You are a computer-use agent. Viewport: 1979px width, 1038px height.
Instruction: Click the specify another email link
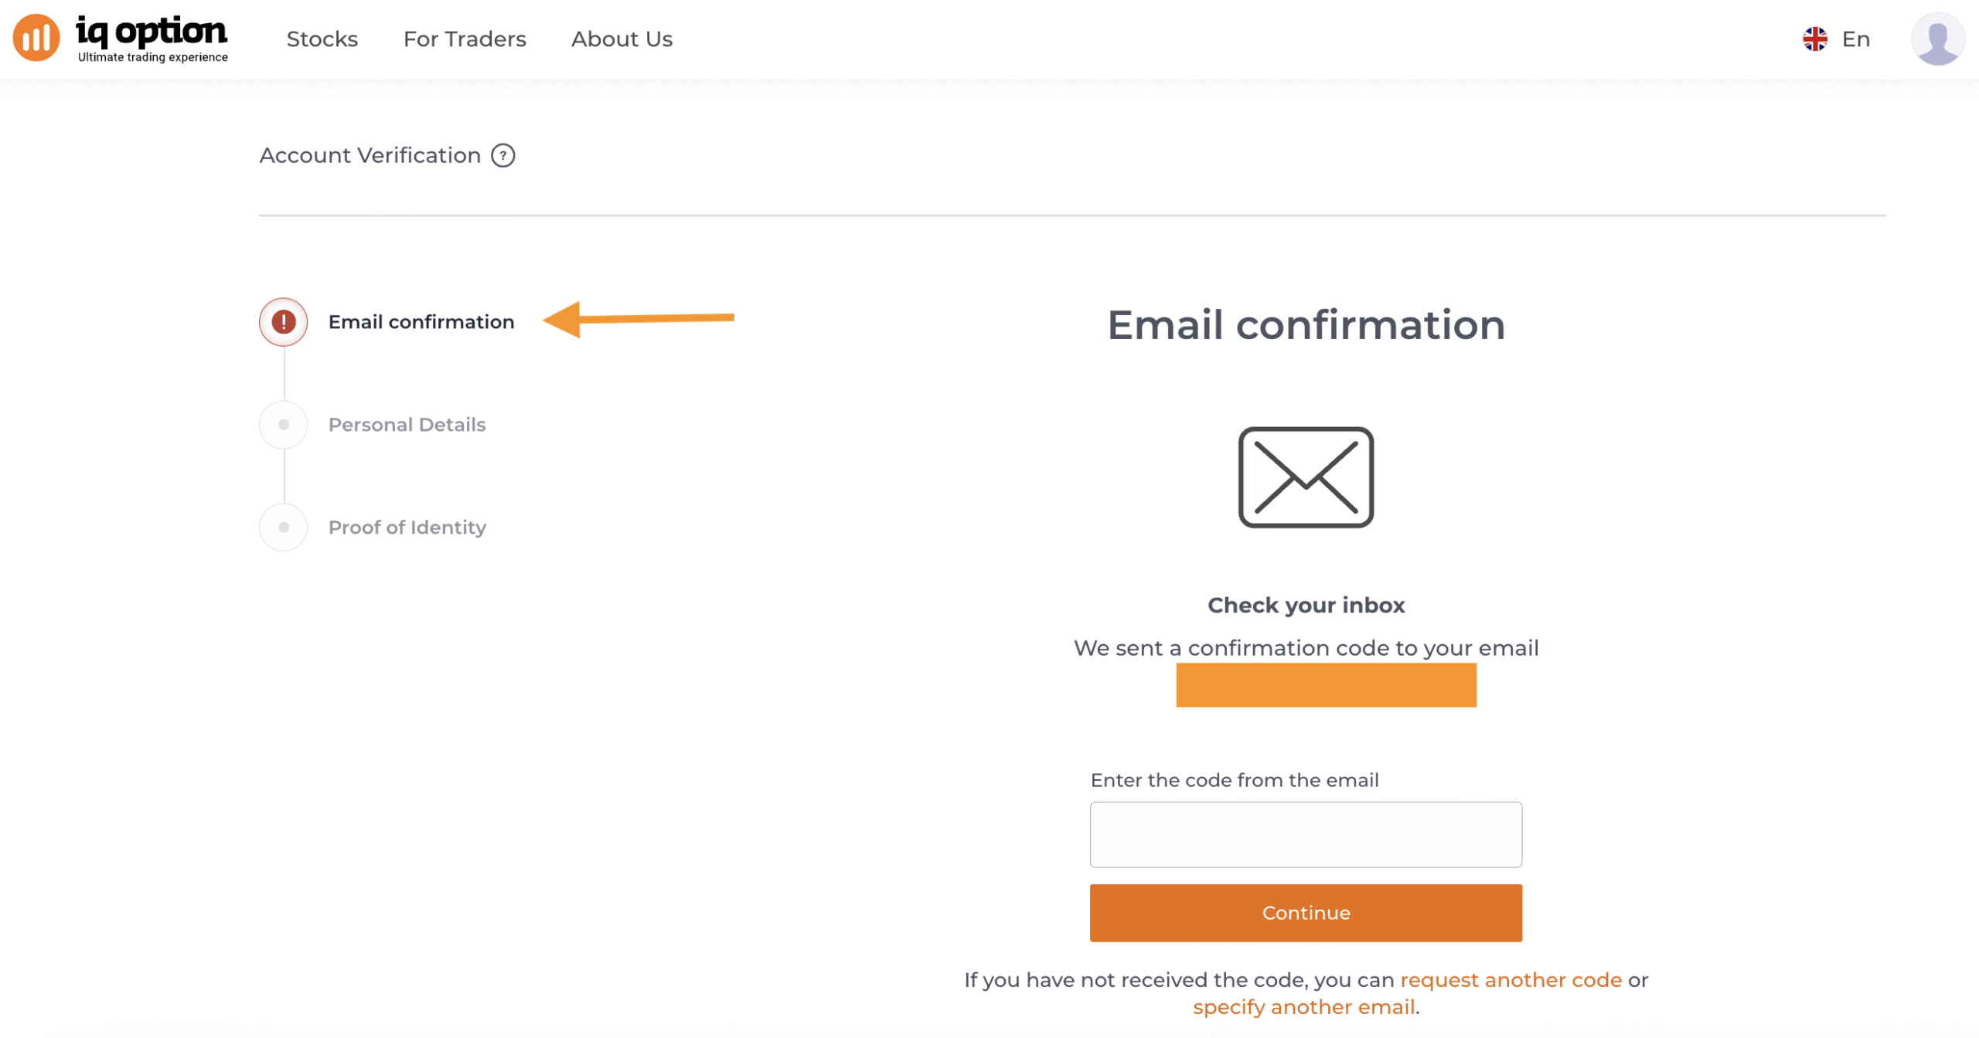(x=1303, y=1007)
